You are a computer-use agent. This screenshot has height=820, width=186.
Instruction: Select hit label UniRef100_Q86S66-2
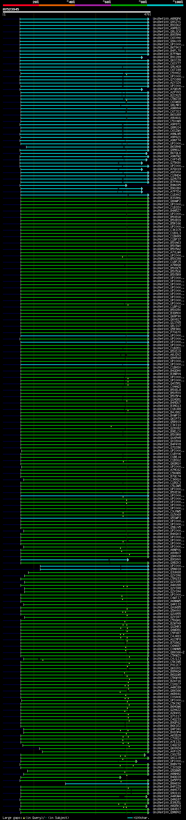click(169, 652)
